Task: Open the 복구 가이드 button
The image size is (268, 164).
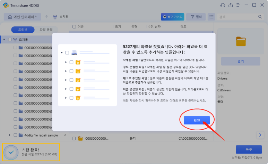Action: click(172, 17)
